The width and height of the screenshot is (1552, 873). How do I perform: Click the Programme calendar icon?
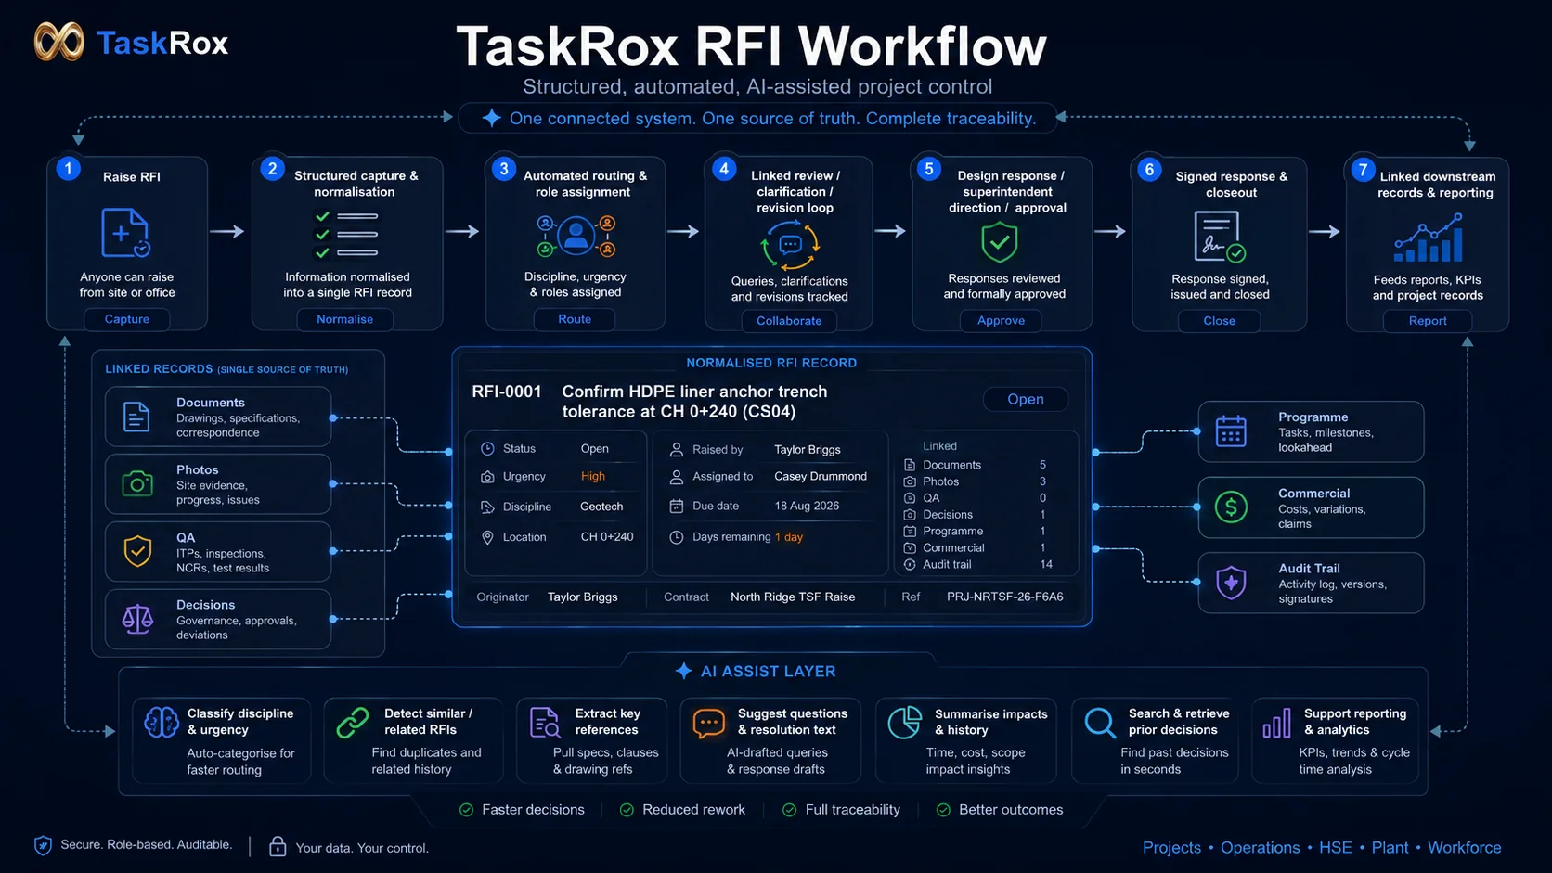1231,431
